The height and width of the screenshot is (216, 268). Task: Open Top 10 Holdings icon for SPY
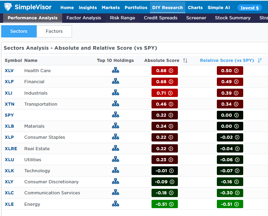point(116,115)
